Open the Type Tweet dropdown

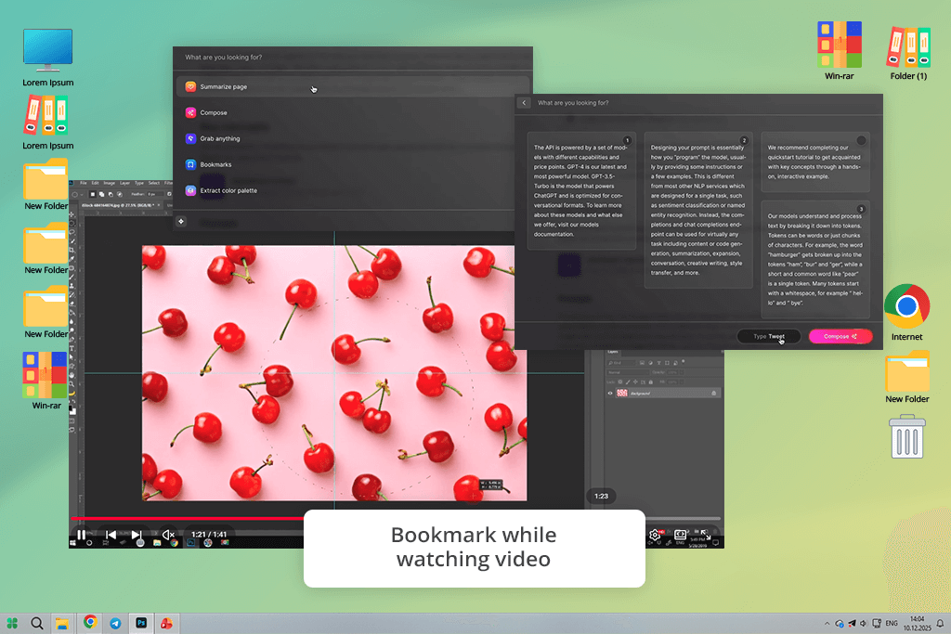(769, 336)
